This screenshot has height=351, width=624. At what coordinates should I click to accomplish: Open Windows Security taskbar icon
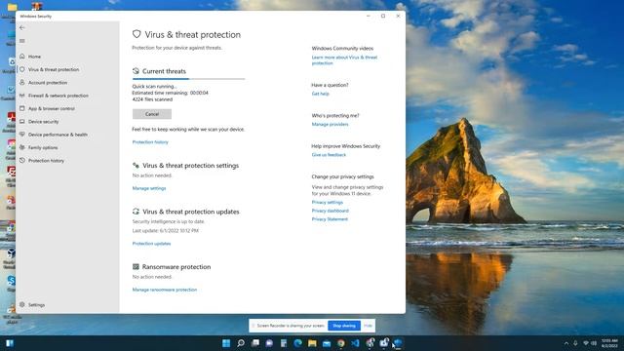click(398, 343)
